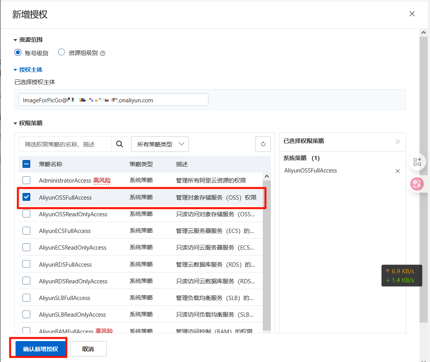Click AliyunSLBReadOnlyAccess policy name
This screenshot has height=362, width=430.
tap(73, 315)
